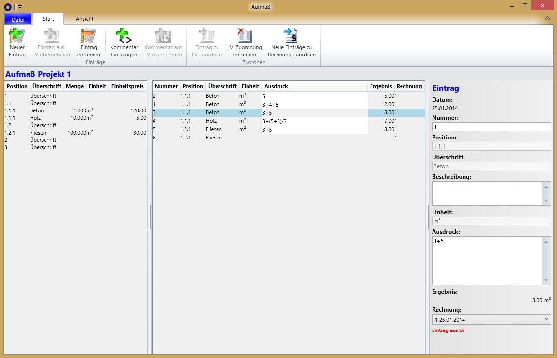The width and height of the screenshot is (557, 358).
Task: Click the Nummer input field
Action: 491,127
